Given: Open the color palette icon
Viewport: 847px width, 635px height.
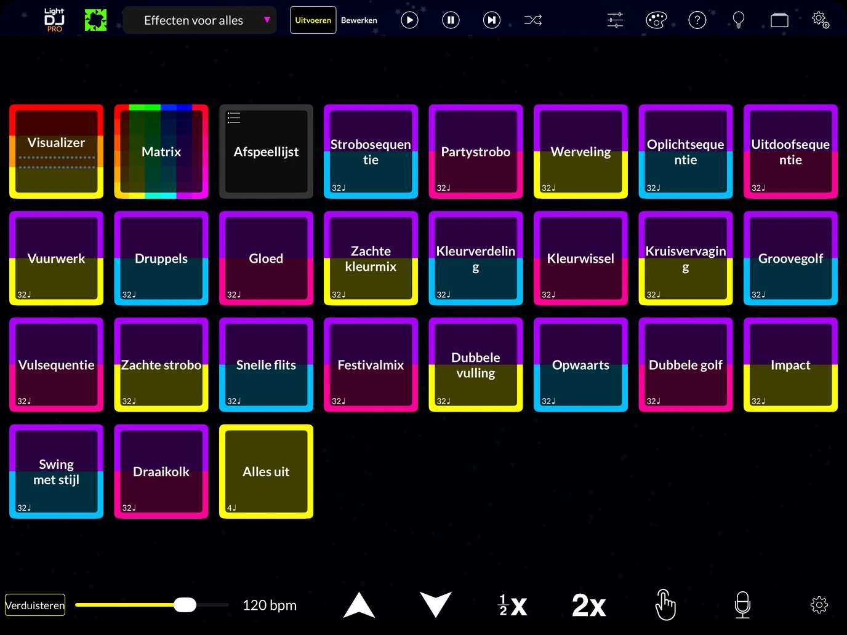Looking at the screenshot, I should pos(656,20).
